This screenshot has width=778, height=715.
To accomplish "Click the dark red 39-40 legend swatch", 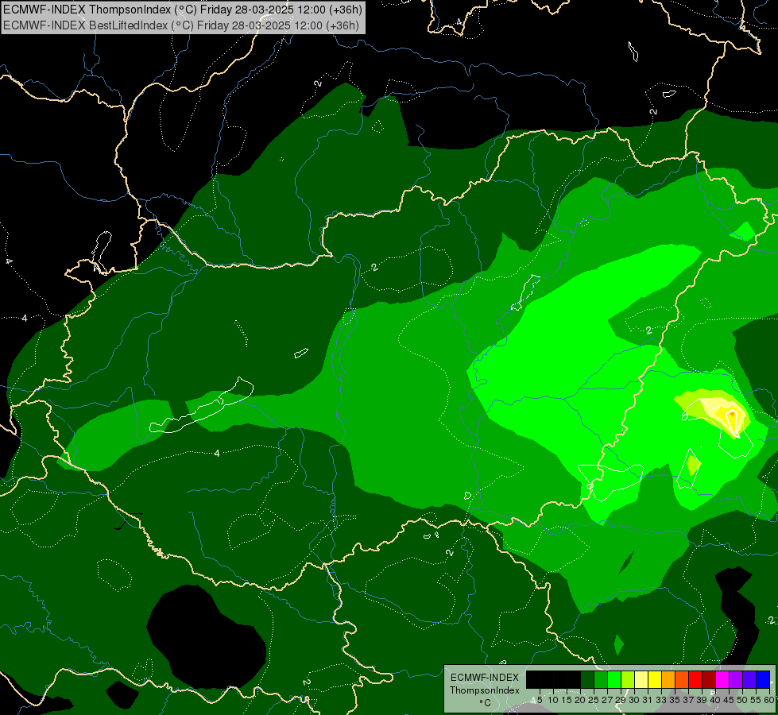I will (709, 679).
